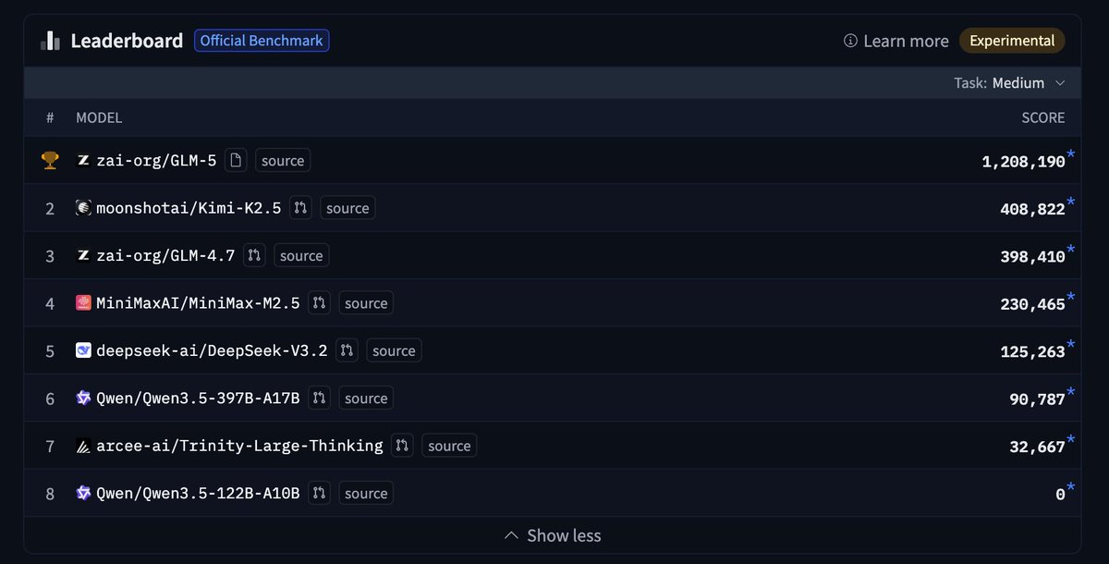Viewport: 1109px width, 564px height.
Task: Click the source button for GLM-5
Action: (283, 161)
